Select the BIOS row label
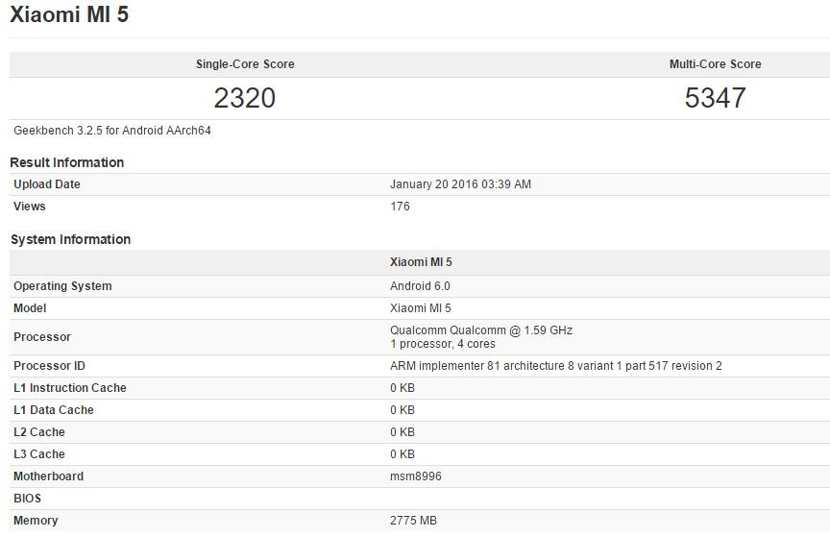Screen dimensions: 830x537 27,499
